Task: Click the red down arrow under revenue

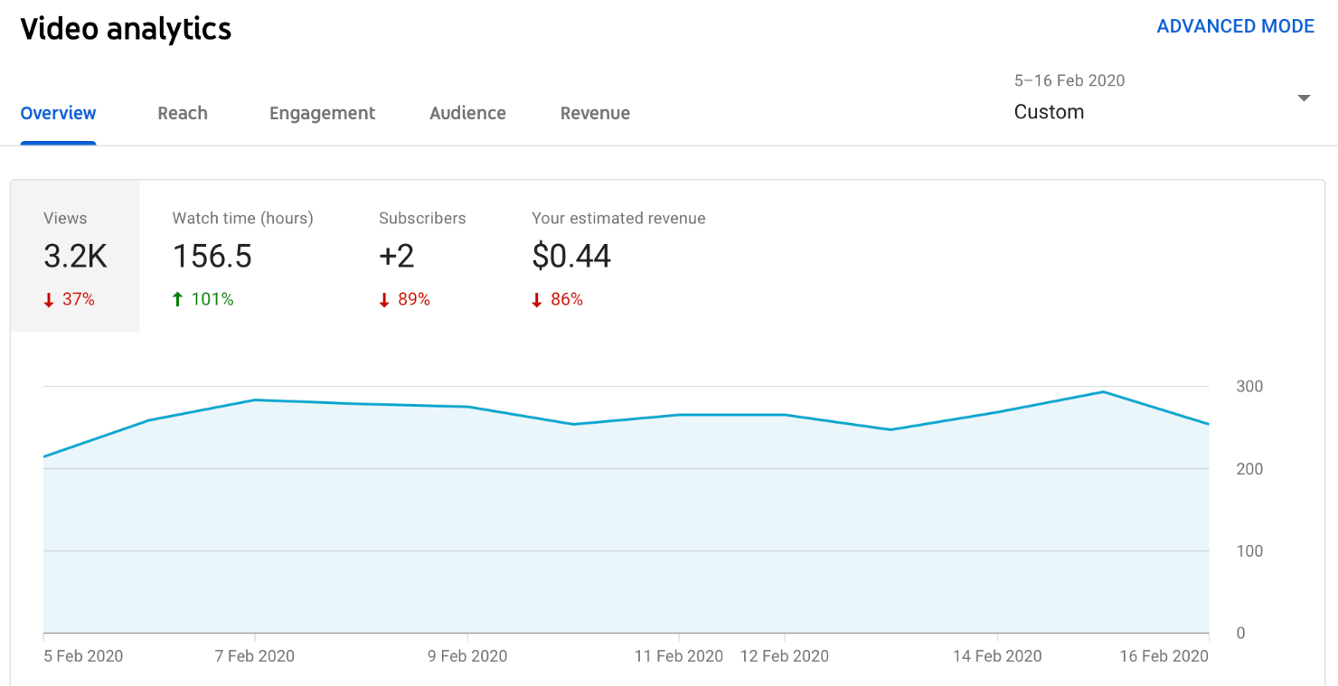Action: click(x=537, y=300)
